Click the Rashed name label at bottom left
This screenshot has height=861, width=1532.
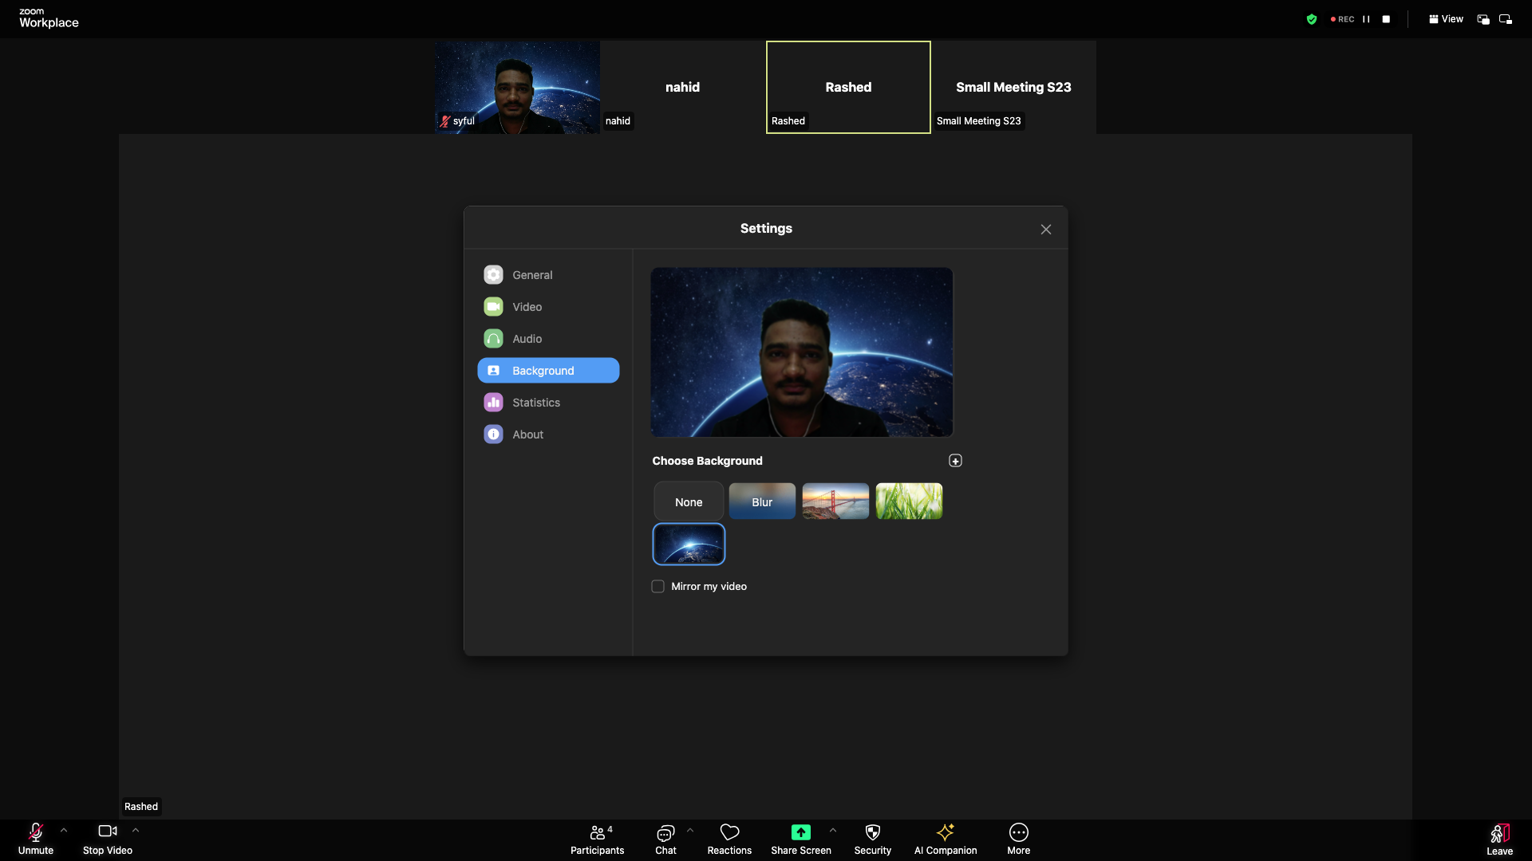pyautogui.click(x=141, y=807)
